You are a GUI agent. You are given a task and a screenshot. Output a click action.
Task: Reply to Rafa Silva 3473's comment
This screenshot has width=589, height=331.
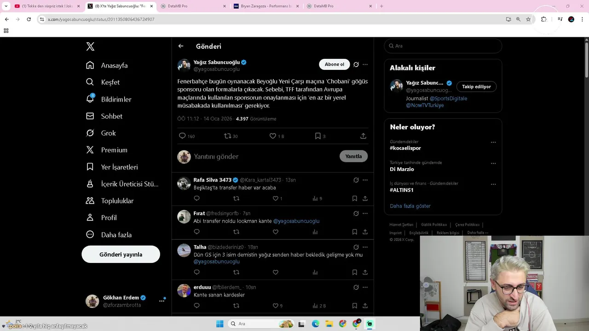point(196,199)
